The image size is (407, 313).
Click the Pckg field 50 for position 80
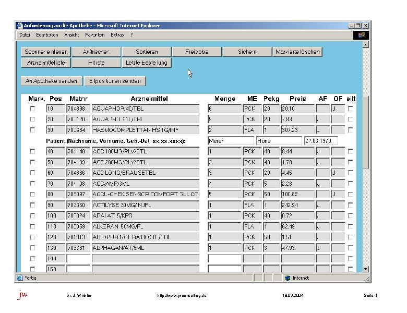pos(271,194)
